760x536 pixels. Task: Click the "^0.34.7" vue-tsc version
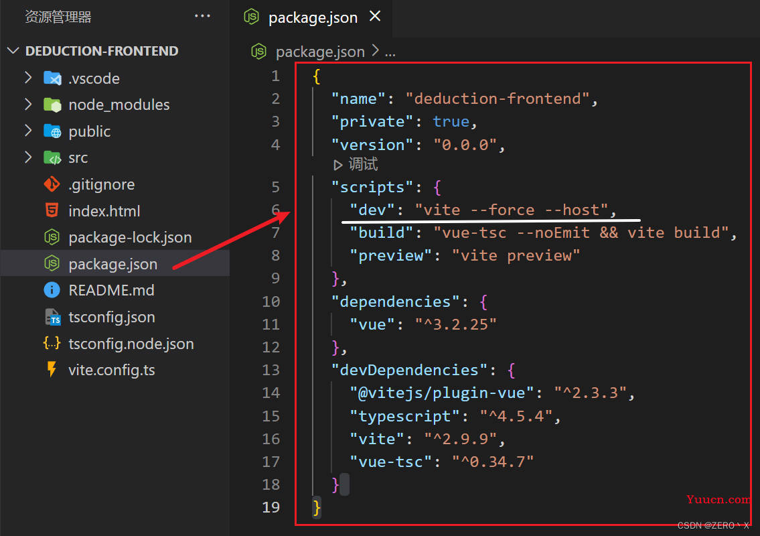492,462
